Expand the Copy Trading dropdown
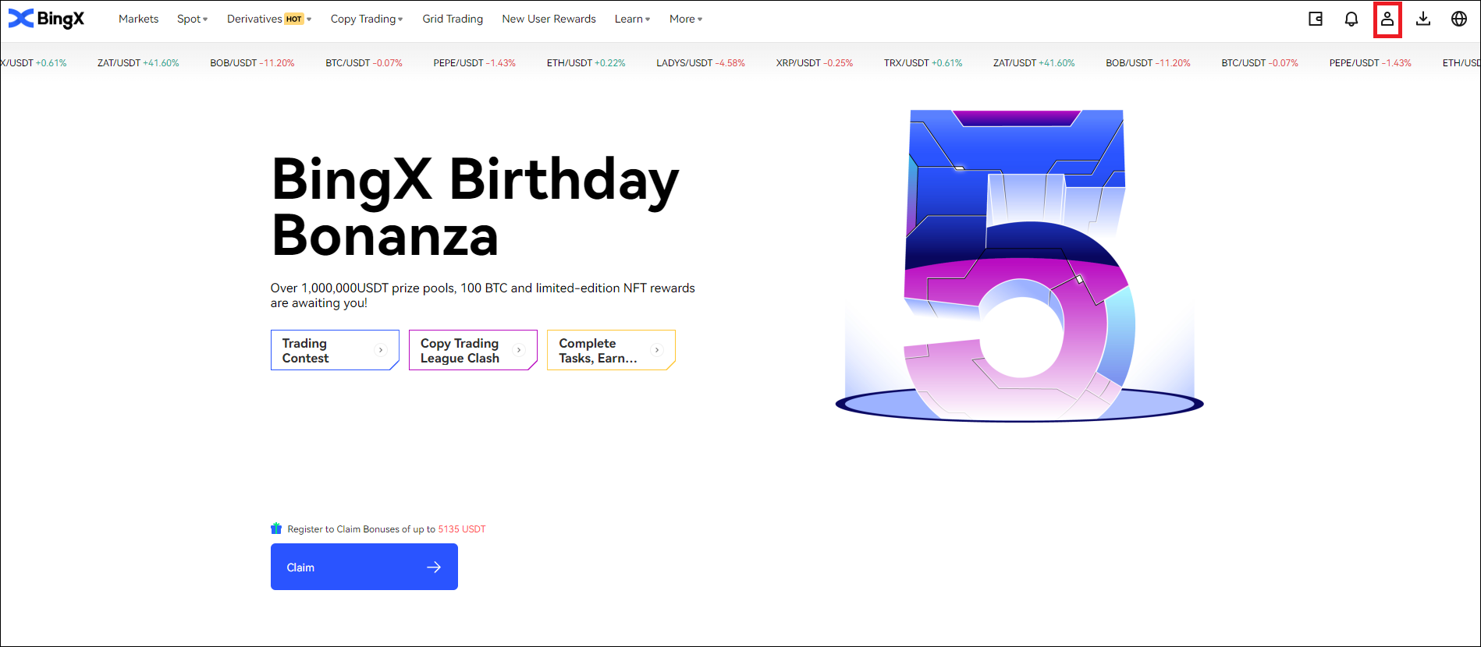This screenshot has height=647, width=1481. pyautogui.click(x=367, y=19)
